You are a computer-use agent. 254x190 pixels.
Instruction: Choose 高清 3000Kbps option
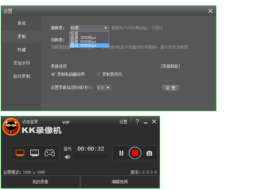(89, 37)
